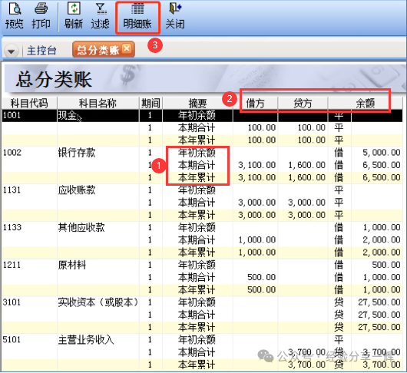Select the 1001 现金 account row
Screen dimensions: 407x373
tap(203, 115)
